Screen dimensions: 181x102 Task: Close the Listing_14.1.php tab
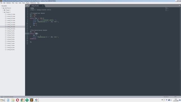43,6
